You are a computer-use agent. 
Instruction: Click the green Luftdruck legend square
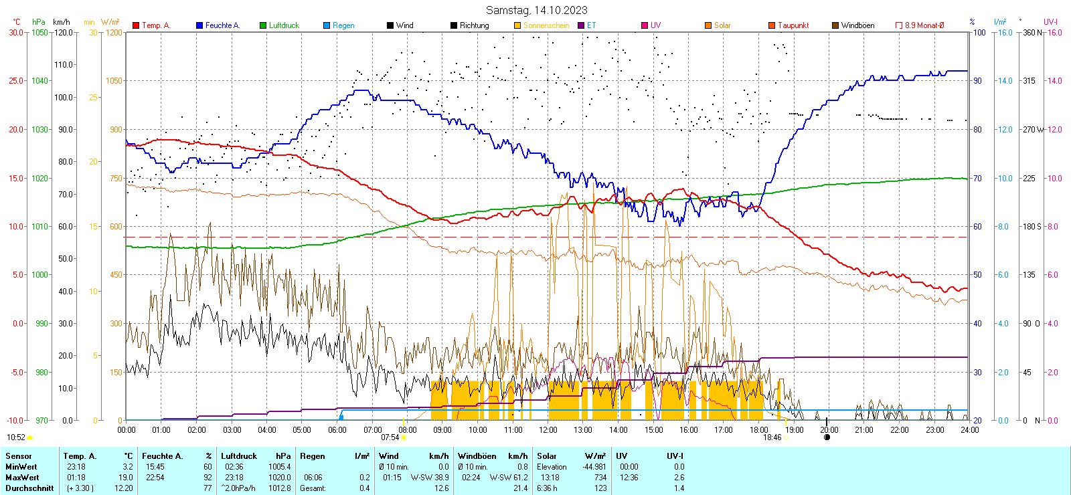click(x=263, y=25)
